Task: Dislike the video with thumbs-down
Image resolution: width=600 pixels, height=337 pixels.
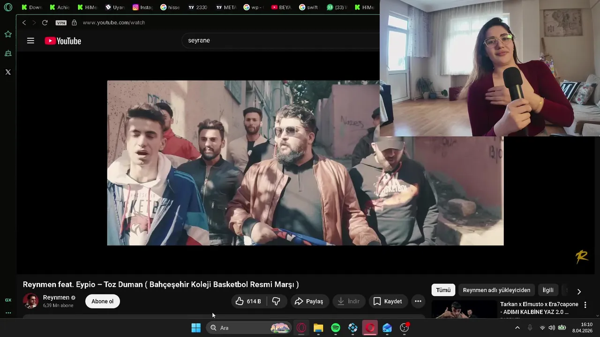Action: tap(276, 301)
